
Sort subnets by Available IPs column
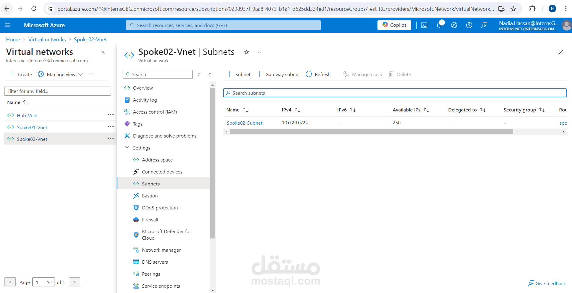(x=426, y=110)
